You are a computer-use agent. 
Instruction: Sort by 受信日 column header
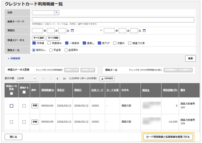tap(61, 90)
